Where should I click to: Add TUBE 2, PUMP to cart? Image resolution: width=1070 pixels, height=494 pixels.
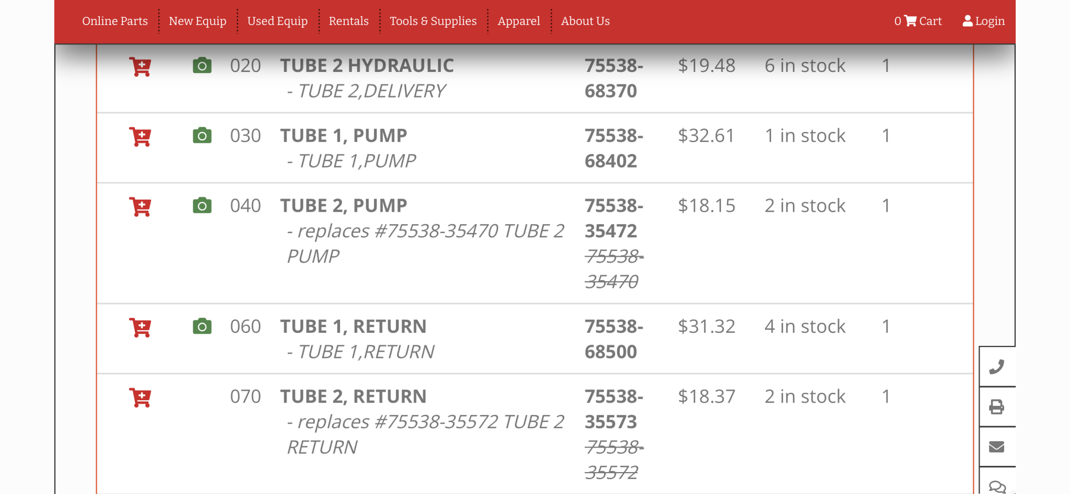pyautogui.click(x=140, y=207)
